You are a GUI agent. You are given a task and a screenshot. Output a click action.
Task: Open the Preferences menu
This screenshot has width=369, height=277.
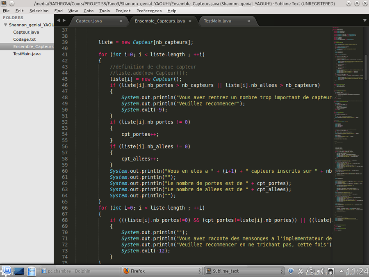pos(149,11)
